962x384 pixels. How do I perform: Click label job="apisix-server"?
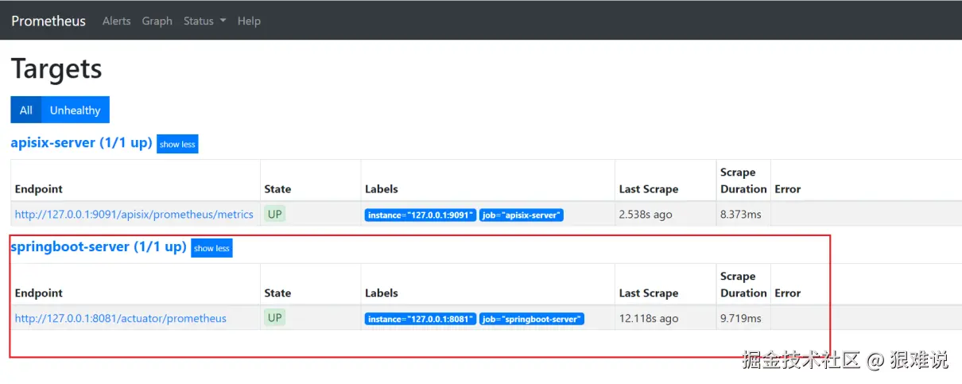pyautogui.click(x=522, y=215)
